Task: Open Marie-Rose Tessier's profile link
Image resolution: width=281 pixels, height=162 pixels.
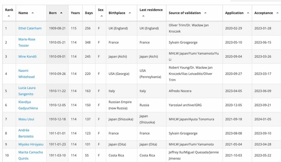Action: click(27, 42)
